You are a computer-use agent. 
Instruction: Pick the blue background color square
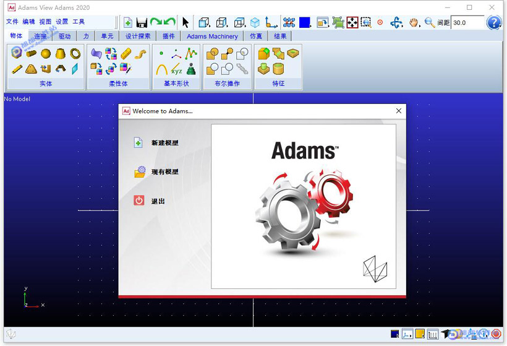(x=305, y=22)
